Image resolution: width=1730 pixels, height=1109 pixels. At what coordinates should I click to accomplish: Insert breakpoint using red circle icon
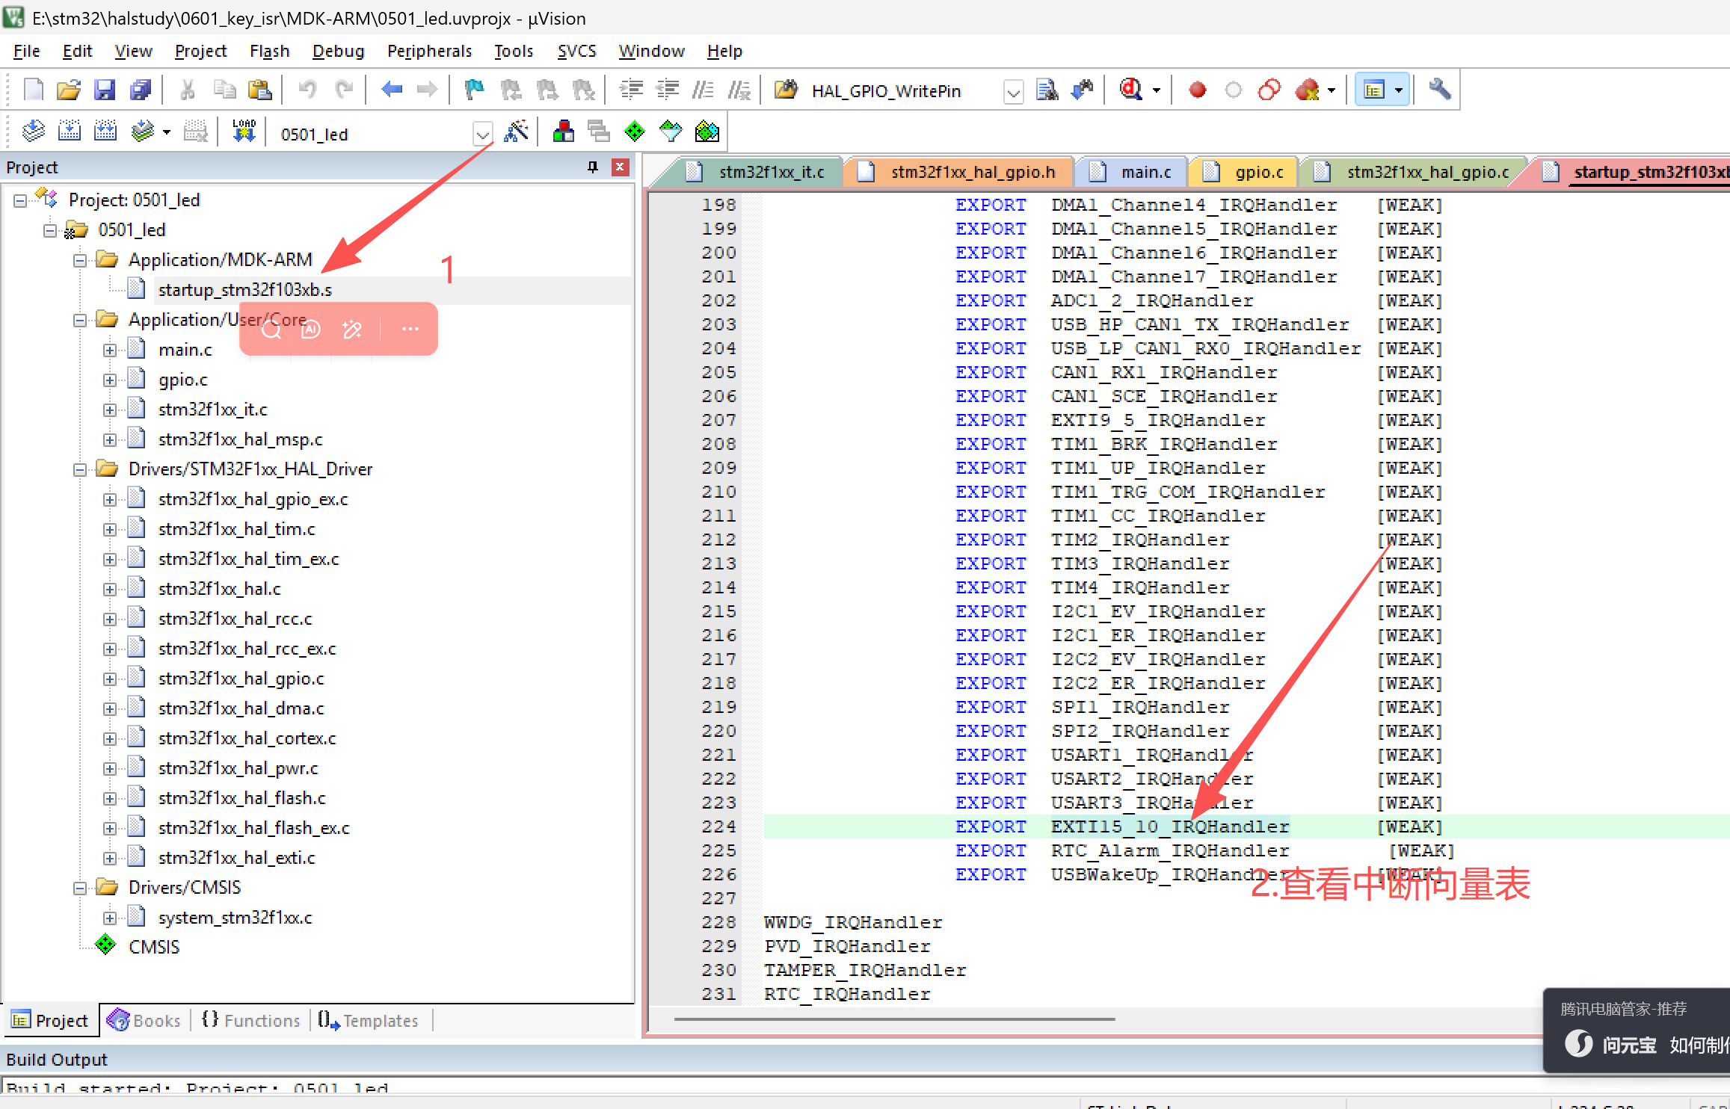tap(1197, 90)
